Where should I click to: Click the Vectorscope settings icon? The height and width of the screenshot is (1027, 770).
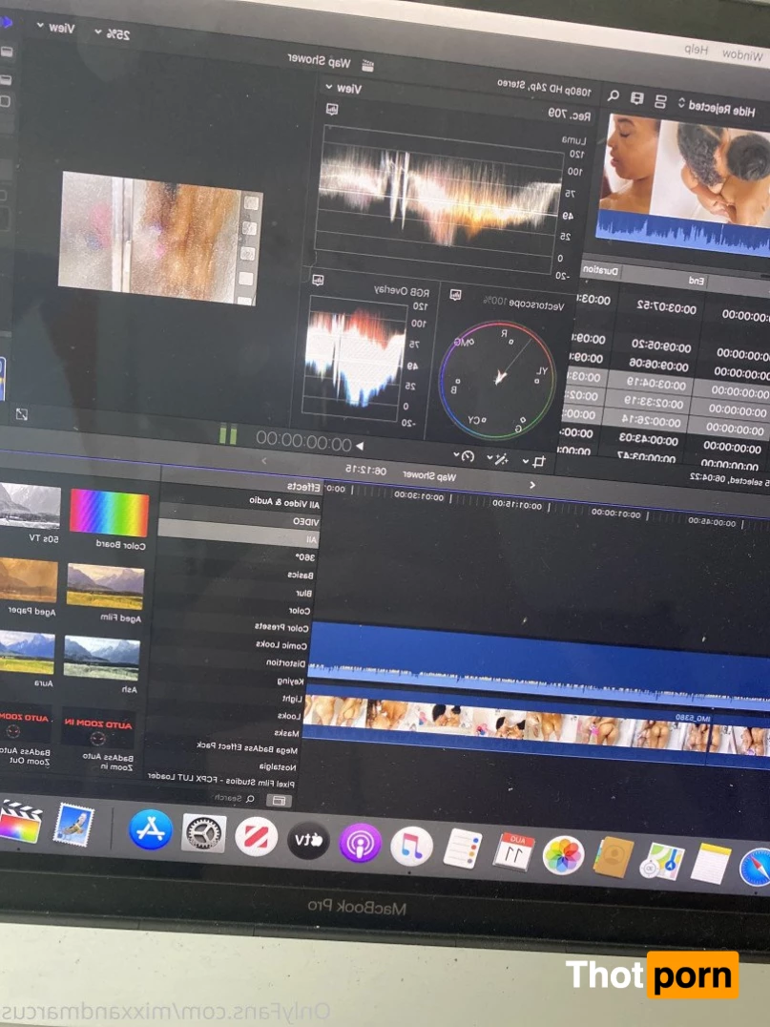456,295
